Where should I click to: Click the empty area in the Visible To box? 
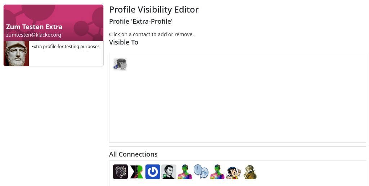[x=238, y=104]
